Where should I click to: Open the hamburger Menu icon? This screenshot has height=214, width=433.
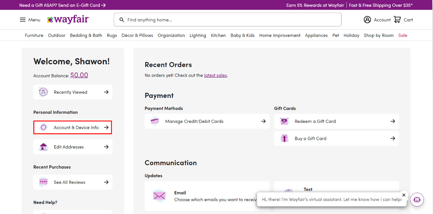coord(23,20)
